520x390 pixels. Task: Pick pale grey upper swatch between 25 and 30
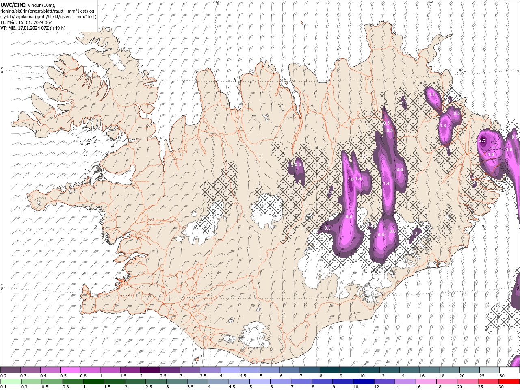coord(489,370)
